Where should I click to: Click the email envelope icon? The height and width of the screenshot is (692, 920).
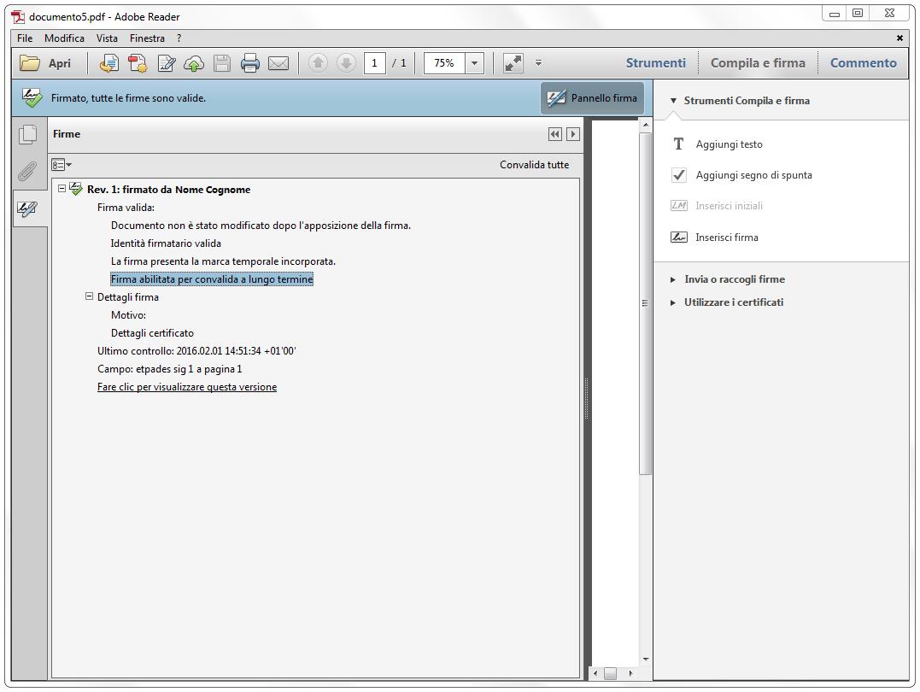[x=278, y=63]
